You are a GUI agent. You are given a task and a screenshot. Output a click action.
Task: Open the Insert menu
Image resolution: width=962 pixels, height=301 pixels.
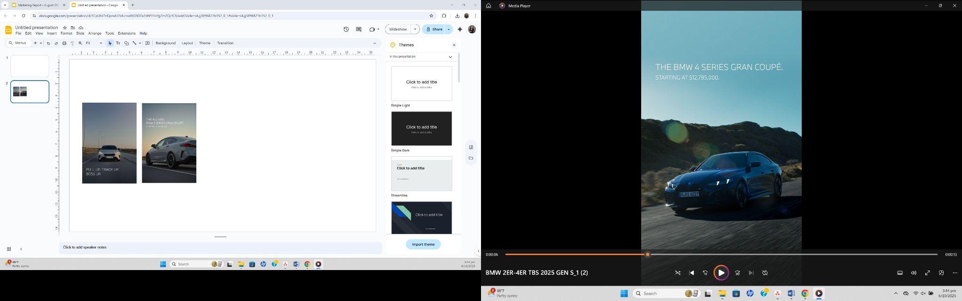coord(52,33)
